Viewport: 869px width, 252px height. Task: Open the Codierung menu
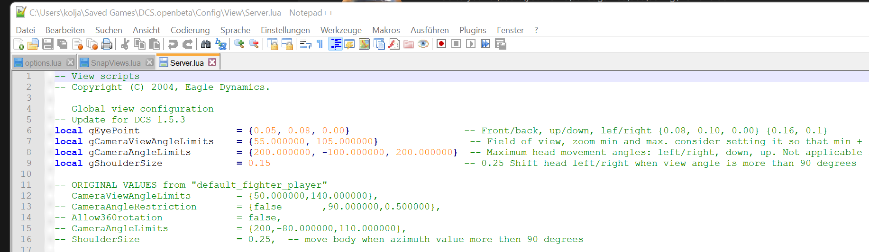190,30
